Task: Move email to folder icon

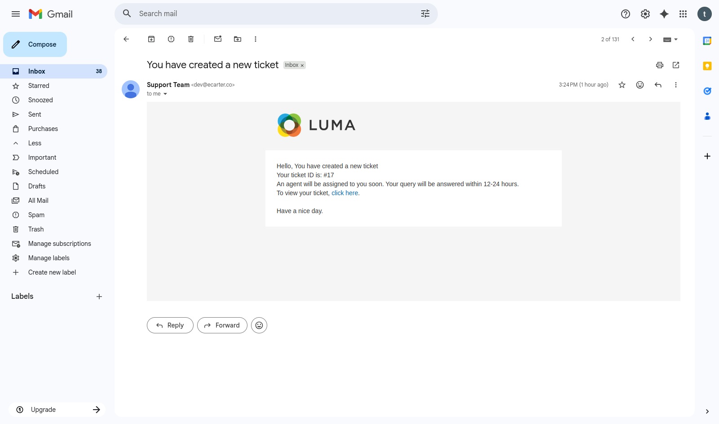Action: (238, 39)
